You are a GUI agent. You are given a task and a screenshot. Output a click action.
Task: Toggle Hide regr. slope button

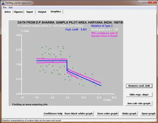click(139, 95)
